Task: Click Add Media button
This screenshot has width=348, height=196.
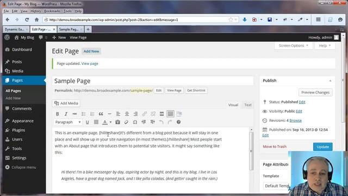Action: click(x=66, y=103)
